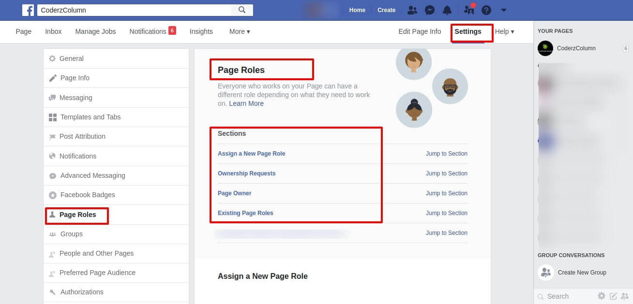Click Create New Group in chat sidebar
The width and height of the screenshot is (633, 304).
tap(582, 273)
